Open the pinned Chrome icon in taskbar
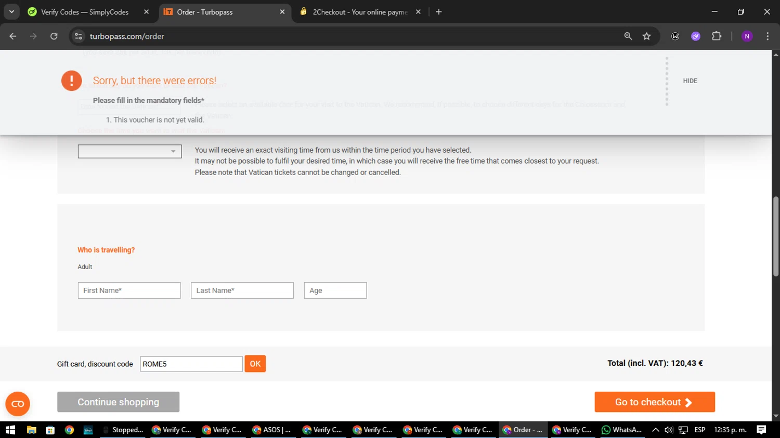Viewport: 780px width, 438px height. [x=69, y=430]
